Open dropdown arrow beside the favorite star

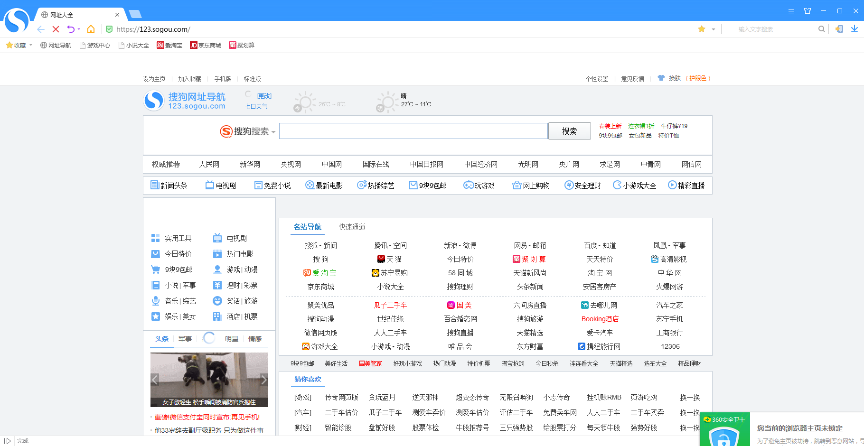click(x=713, y=29)
